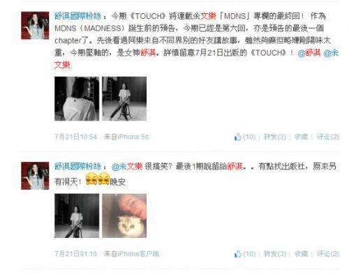The width and height of the screenshot is (349, 279).
Task: Follow @余文樂 mention in second post
Action: point(127,167)
